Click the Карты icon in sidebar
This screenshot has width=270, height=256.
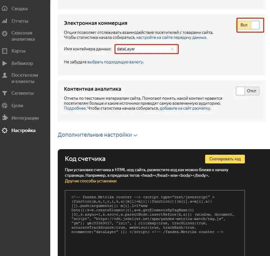(x=5, y=51)
